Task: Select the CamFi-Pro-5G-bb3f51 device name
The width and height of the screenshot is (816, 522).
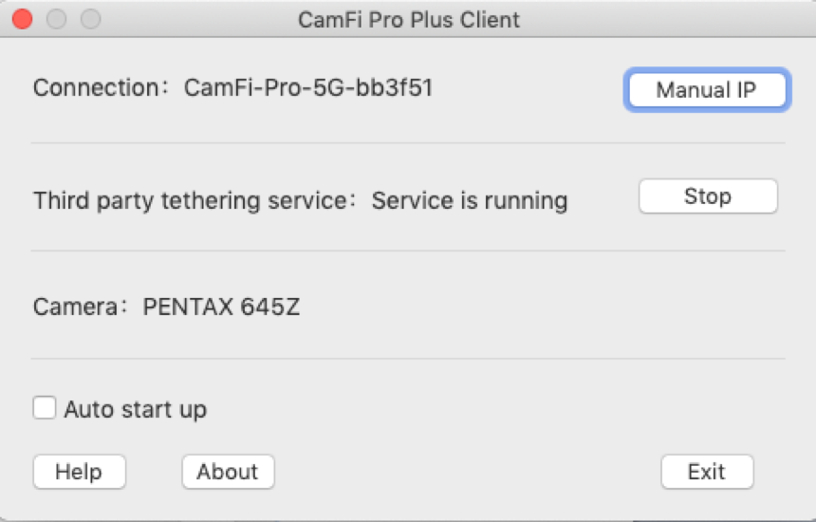Action: coord(308,87)
